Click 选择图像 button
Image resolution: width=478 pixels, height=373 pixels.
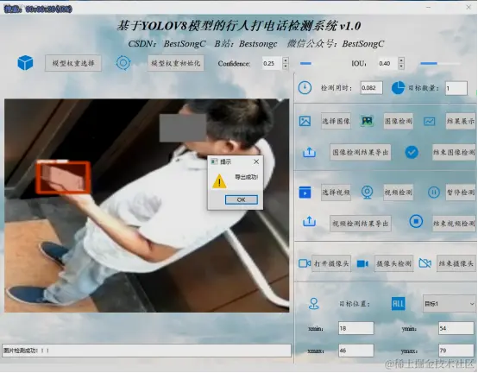336,121
